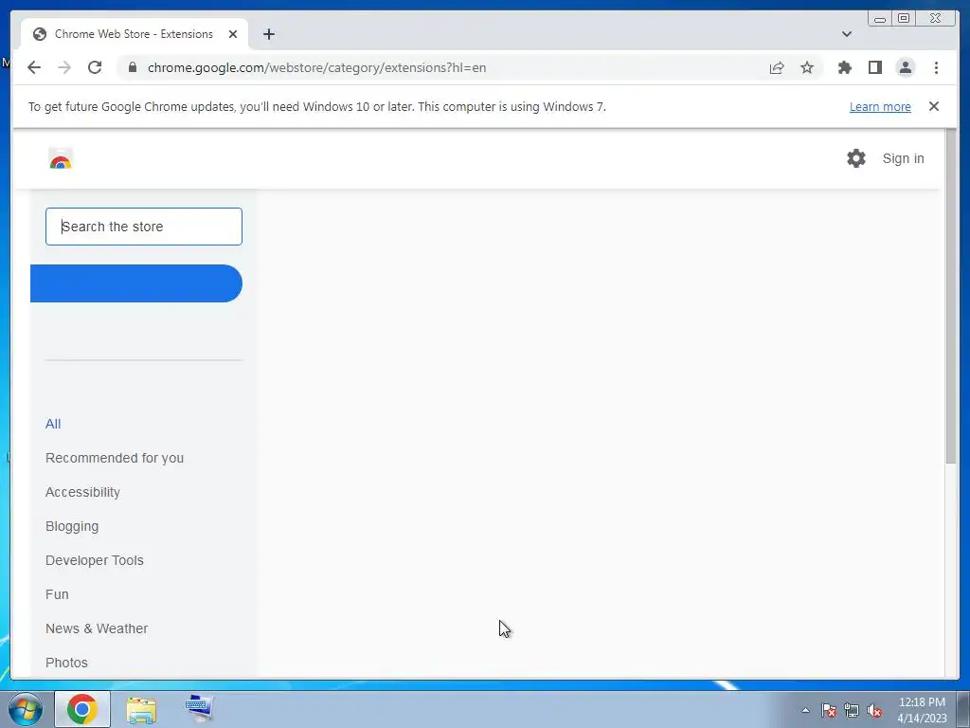Select News & Weather category
The width and height of the screenshot is (970, 728).
click(97, 628)
